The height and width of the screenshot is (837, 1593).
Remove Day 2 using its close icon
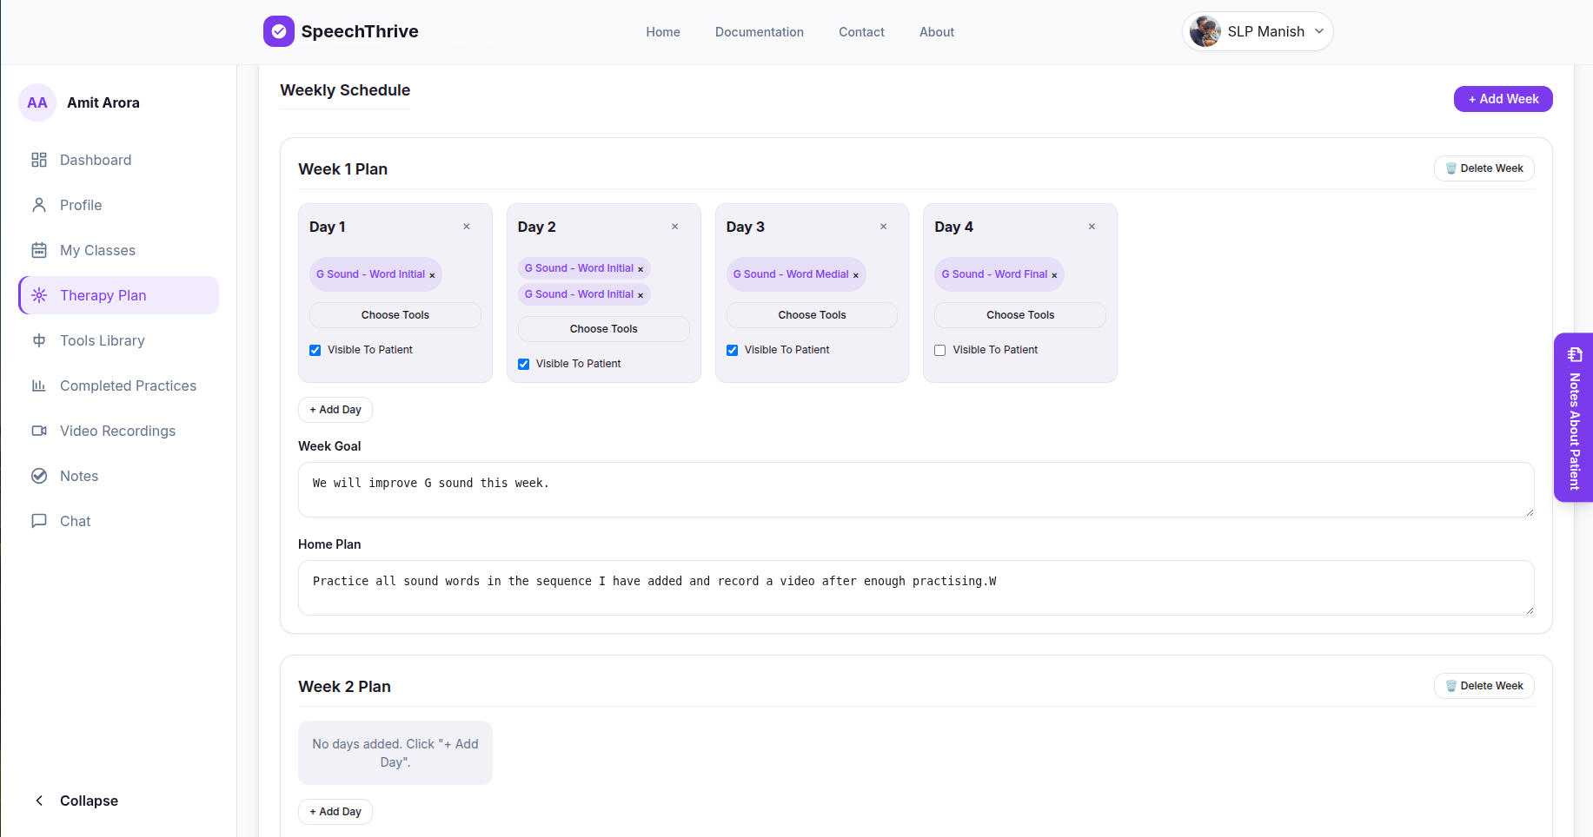[x=675, y=227]
